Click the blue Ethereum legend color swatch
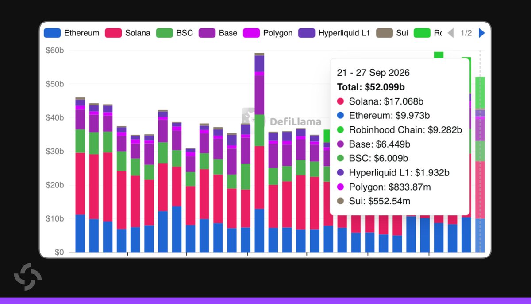This screenshot has height=304, width=531. click(x=52, y=33)
